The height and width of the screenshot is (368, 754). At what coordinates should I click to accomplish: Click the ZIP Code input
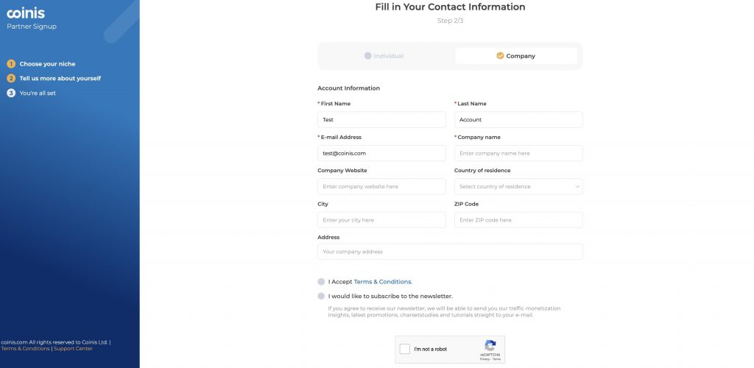[x=518, y=220]
